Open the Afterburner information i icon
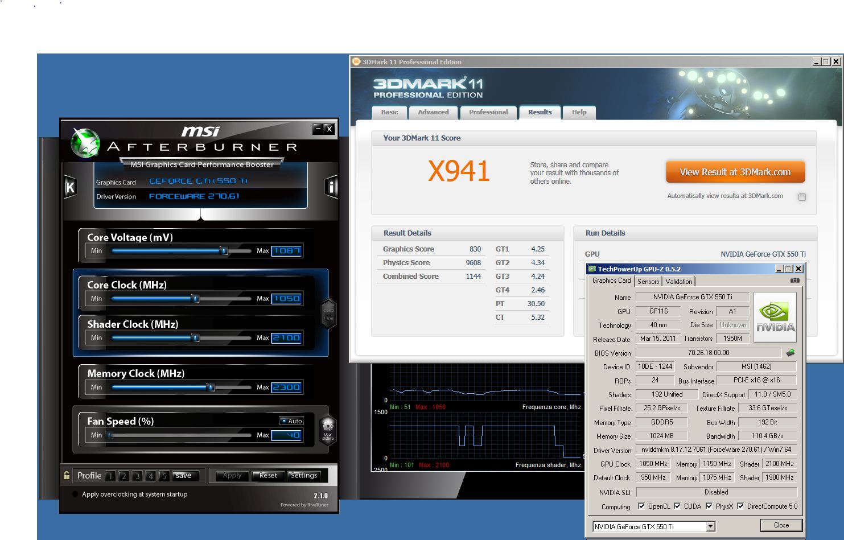 [331, 187]
